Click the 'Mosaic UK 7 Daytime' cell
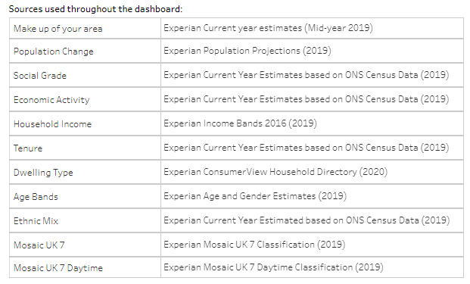 (85, 267)
